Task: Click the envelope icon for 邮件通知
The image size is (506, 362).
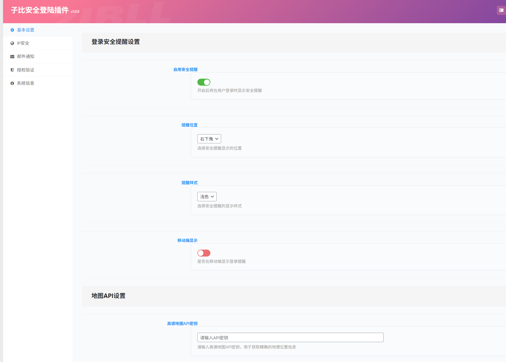Action: click(12, 56)
